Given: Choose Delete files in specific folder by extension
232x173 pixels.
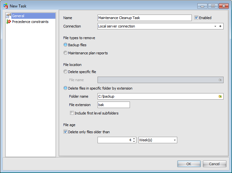Looking at the screenshot, I should 65,88.
